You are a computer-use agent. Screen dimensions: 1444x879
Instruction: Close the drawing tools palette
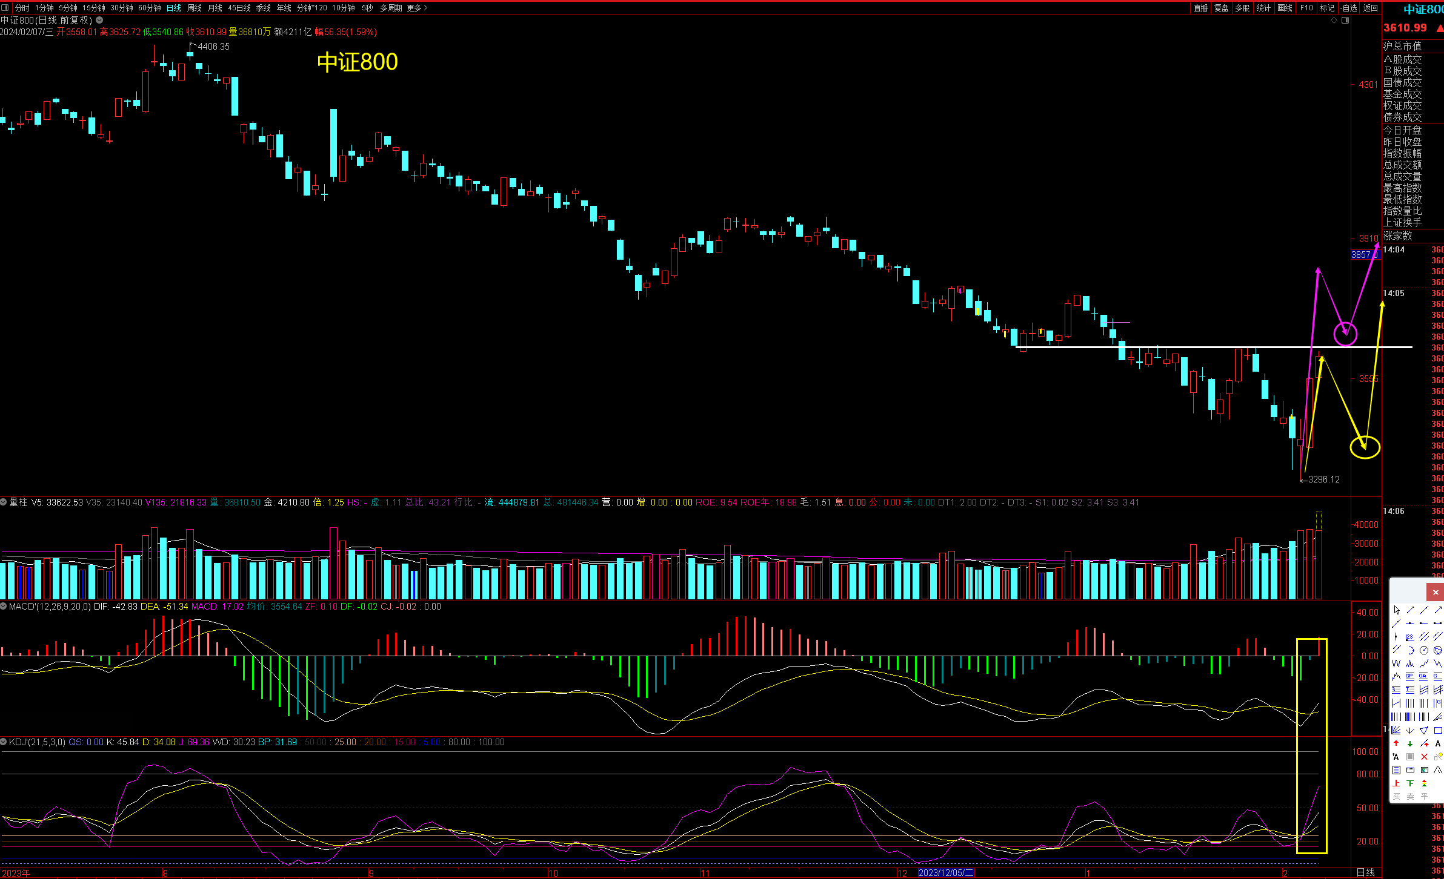click(x=1435, y=592)
